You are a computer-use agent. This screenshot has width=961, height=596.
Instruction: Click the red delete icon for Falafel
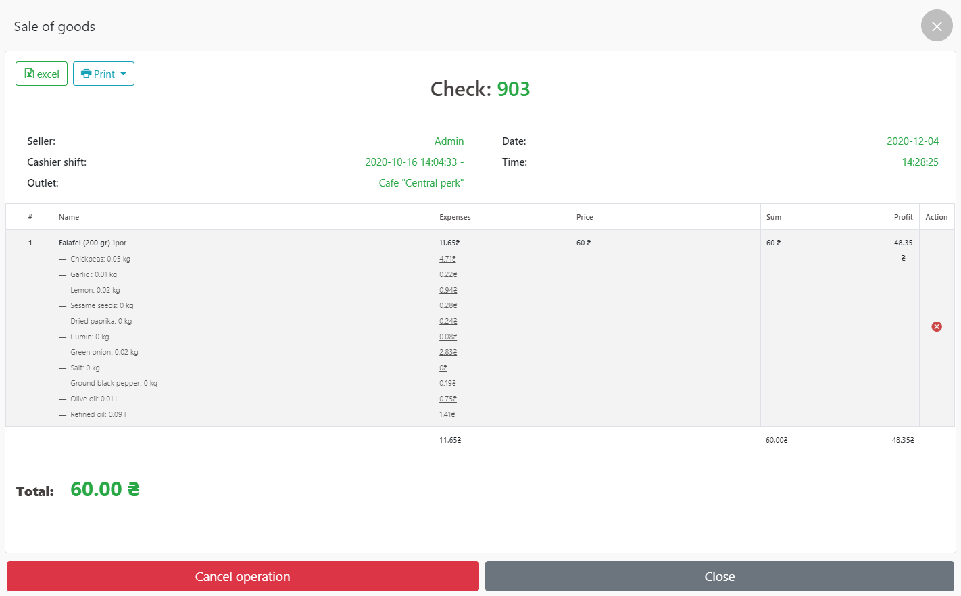point(937,327)
